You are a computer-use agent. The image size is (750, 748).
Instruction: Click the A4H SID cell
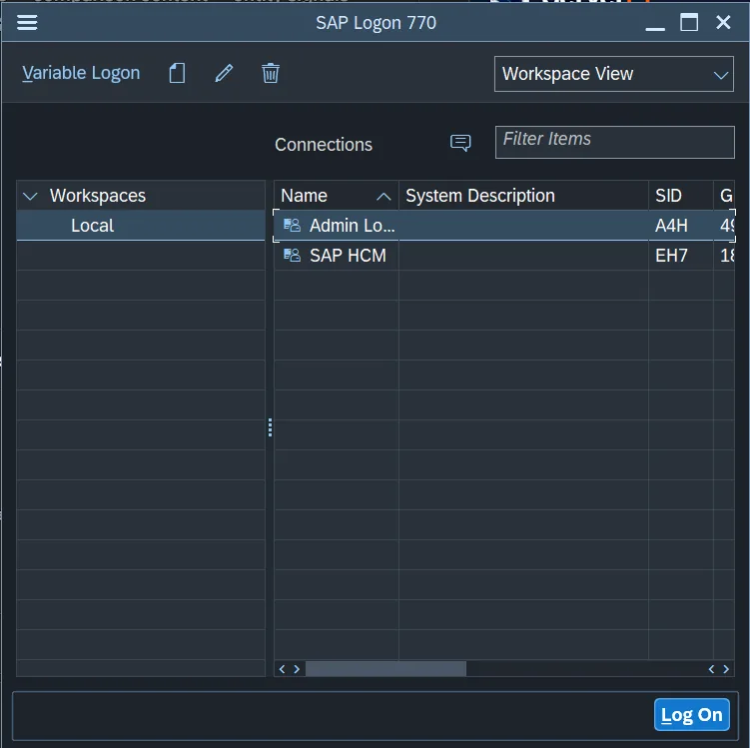point(681,226)
